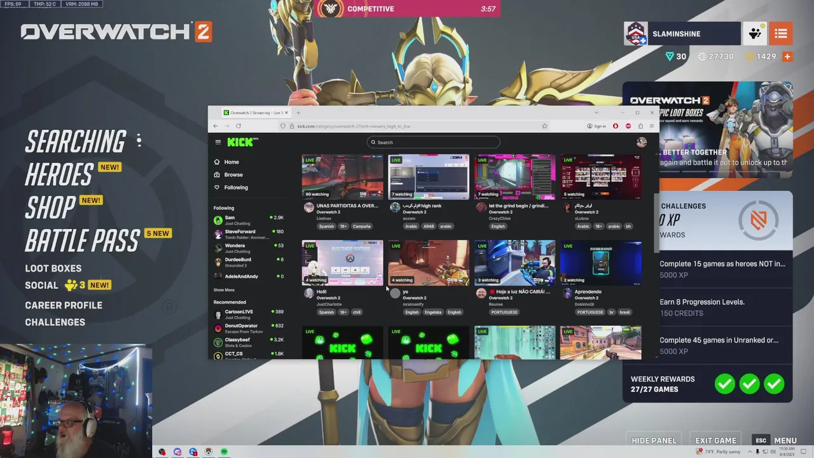Expand the browser tab list chevron
814x458 pixels.
click(x=596, y=113)
